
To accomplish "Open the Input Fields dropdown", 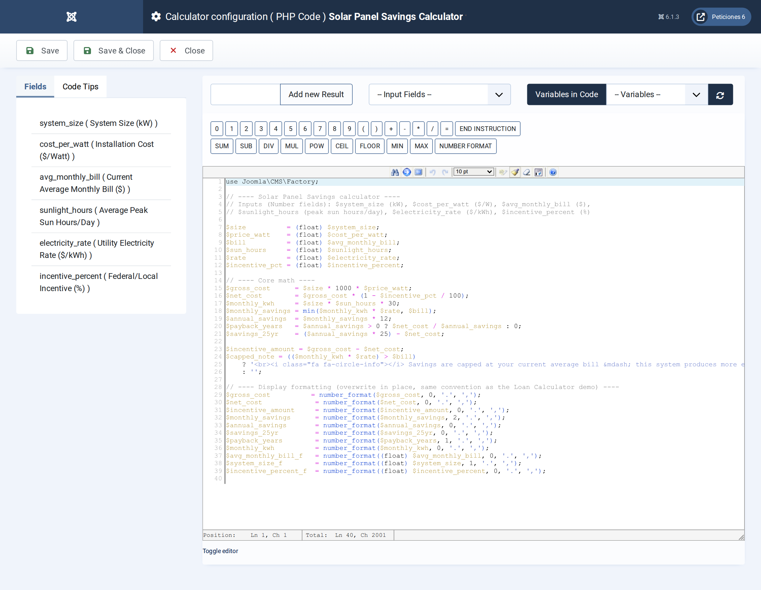I will [x=440, y=94].
